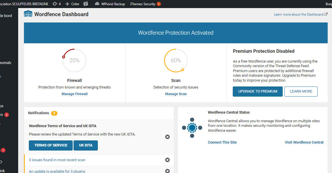Open the Manage Scan link
Screen dimensions: 332x173
[x=176, y=94]
